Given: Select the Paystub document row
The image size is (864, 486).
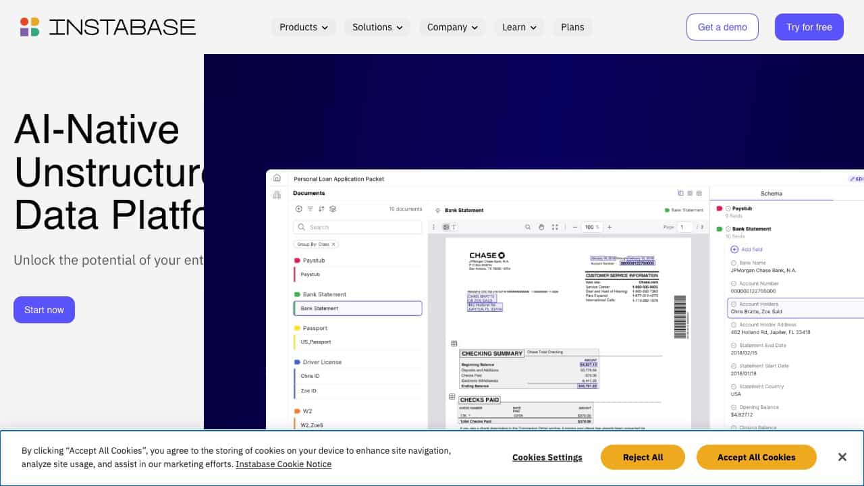Looking at the screenshot, I should click(358, 275).
